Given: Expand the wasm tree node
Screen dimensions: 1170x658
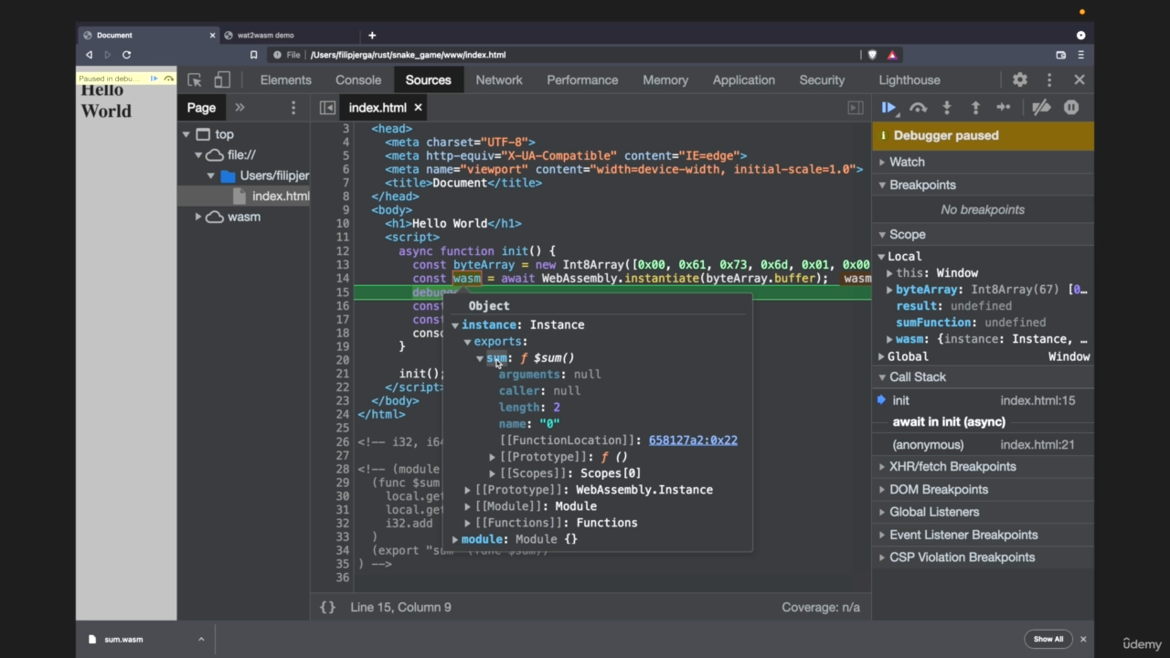Looking at the screenshot, I should point(198,217).
